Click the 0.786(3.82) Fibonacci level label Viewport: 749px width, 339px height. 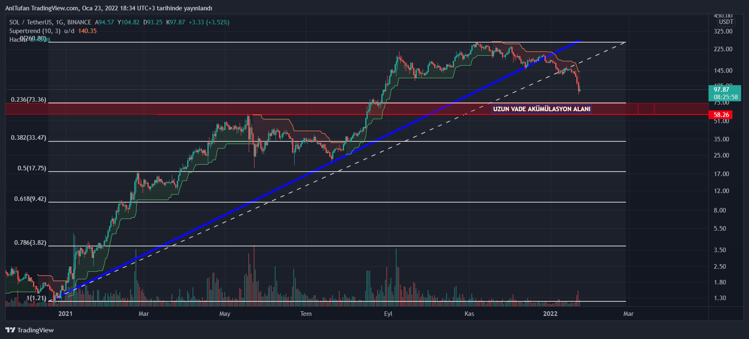30,243
